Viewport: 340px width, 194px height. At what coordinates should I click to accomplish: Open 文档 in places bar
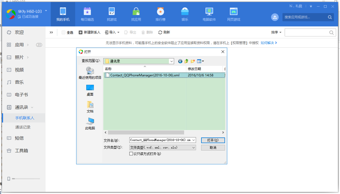click(x=90, y=107)
